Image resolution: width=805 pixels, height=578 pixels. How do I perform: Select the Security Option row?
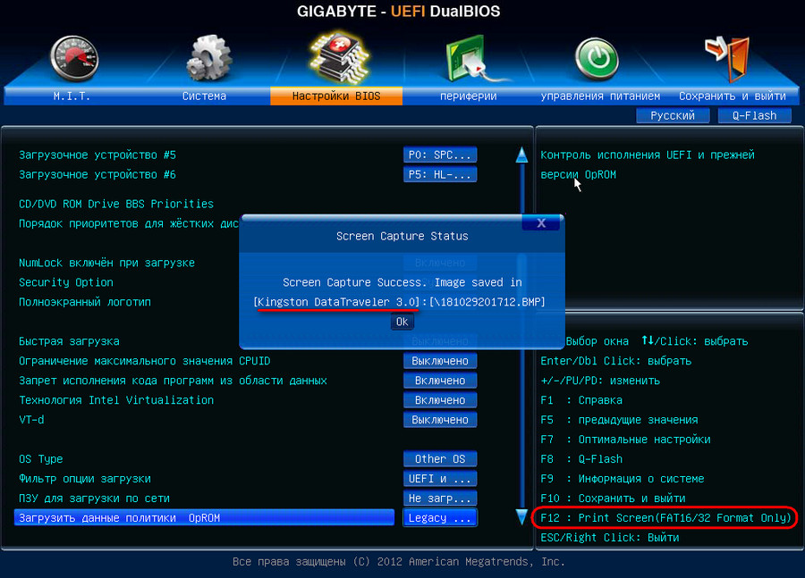click(65, 282)
